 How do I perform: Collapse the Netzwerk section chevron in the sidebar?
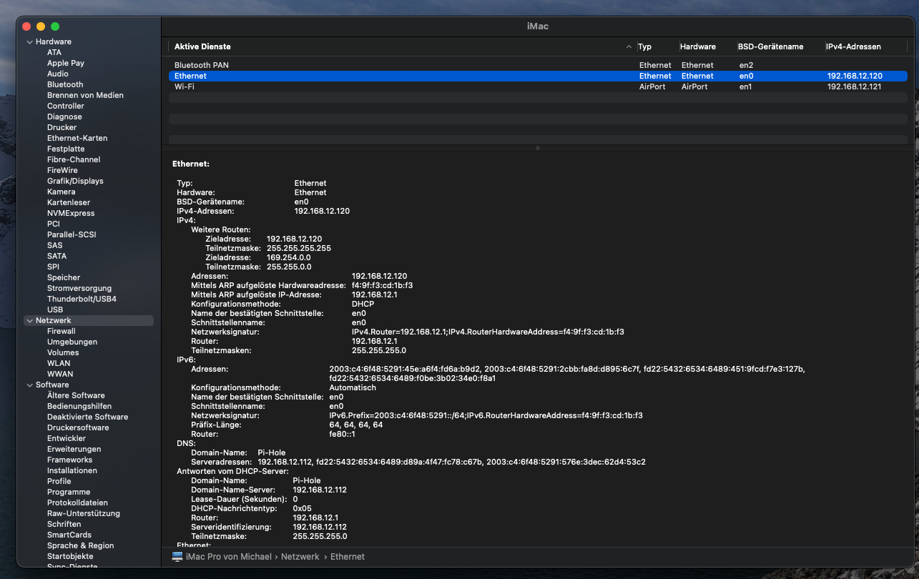[x=29, y=320]
